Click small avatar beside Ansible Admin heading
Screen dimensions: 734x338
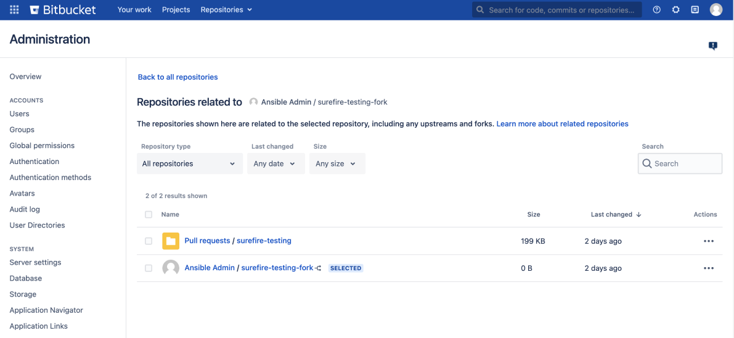coord(253,102)
